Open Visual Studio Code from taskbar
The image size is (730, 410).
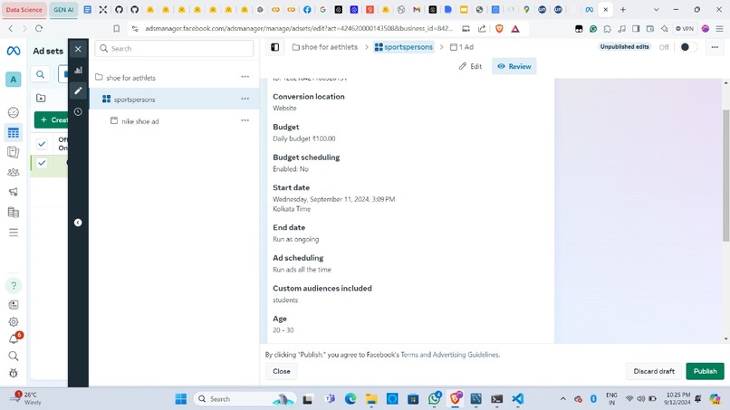coord(517,399)
